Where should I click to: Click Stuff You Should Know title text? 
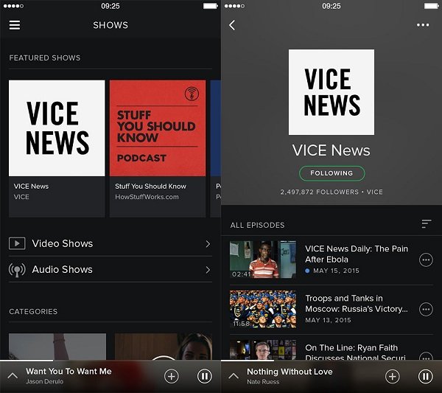point(150,187)
